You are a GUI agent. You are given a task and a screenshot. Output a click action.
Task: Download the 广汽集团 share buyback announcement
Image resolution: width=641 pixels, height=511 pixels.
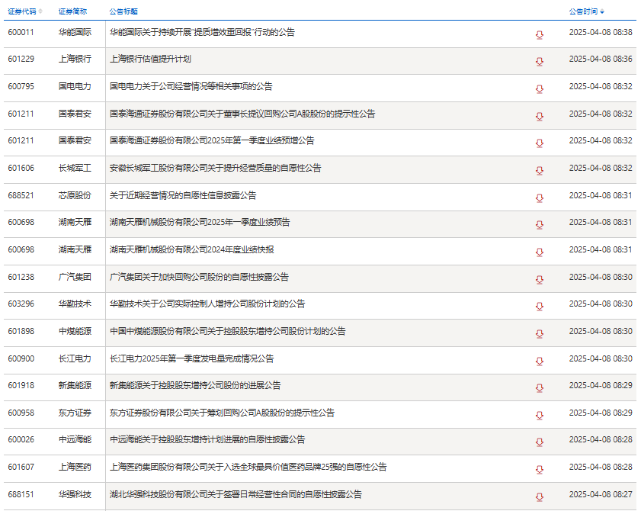(540, 279)
